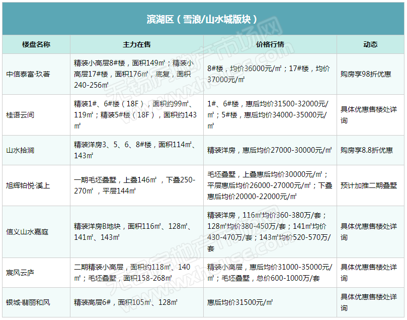This screenshot has height=320, width=407.
Task: Click the 信义山水嘉庭 property name
Action: coord(28,232)
